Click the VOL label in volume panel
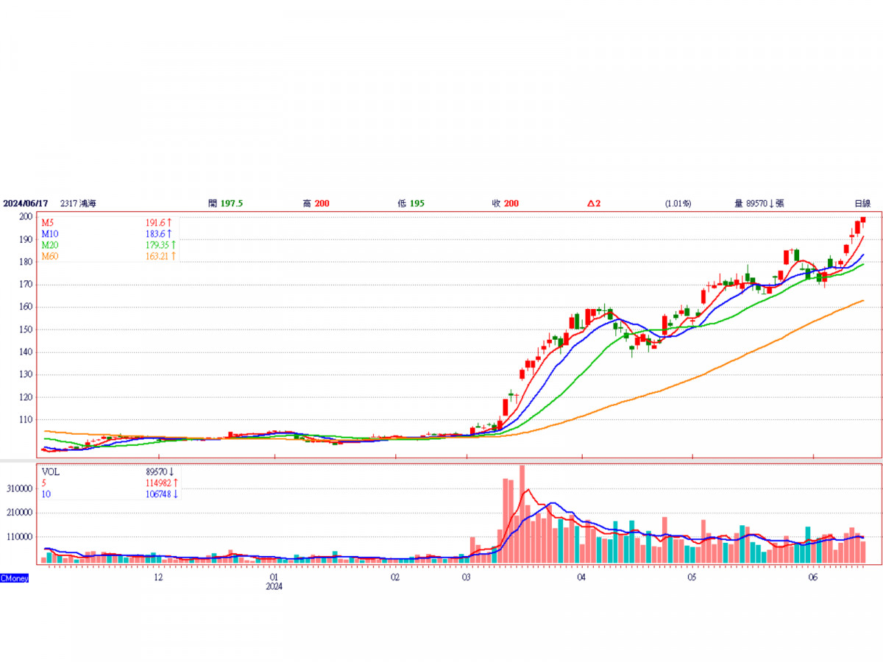 point(51,471)
